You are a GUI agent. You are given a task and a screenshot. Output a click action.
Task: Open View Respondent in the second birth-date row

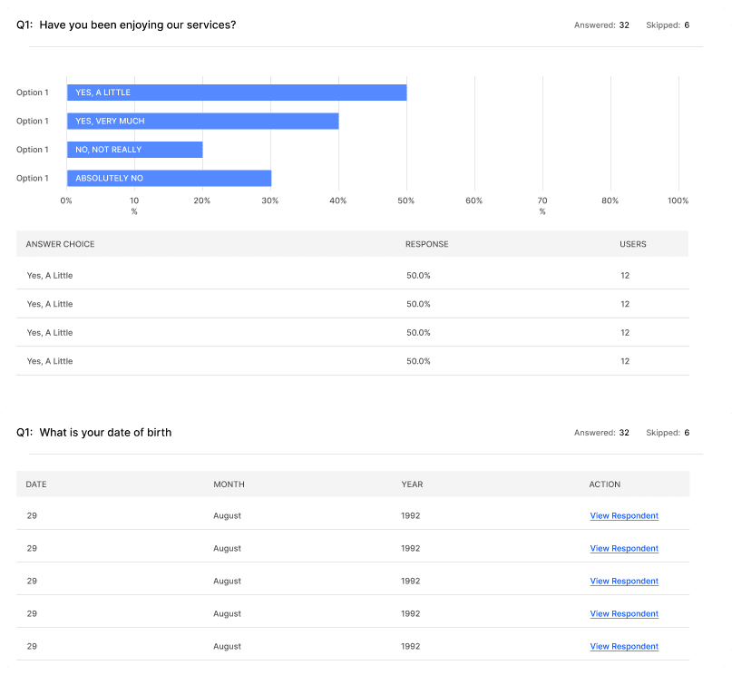(x=624, y=549)
